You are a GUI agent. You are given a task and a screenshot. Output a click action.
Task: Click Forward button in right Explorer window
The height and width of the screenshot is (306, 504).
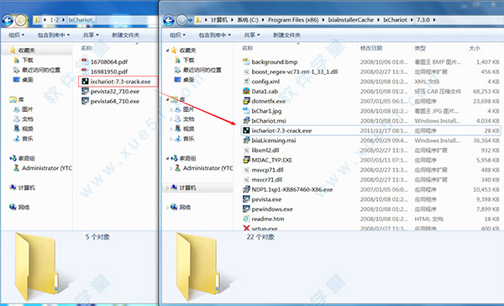click(x=181, y=20)
